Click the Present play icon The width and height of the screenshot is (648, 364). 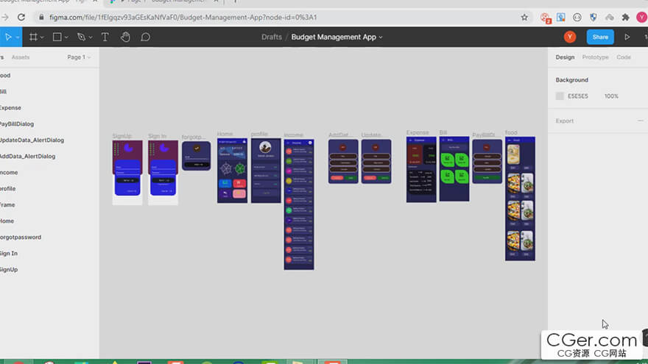click(x=627, y=37)
